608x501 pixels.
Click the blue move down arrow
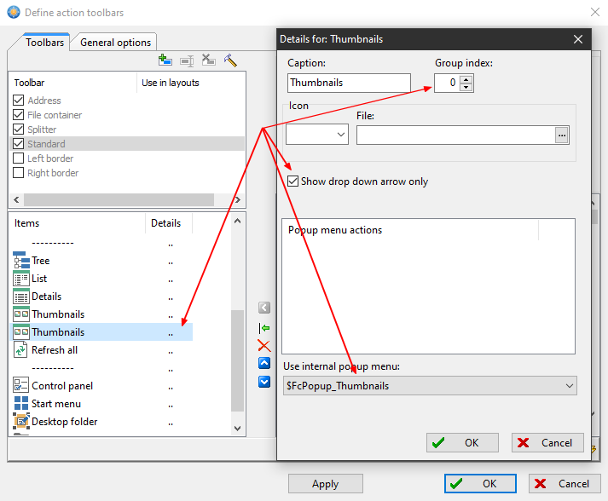point(264,382)
